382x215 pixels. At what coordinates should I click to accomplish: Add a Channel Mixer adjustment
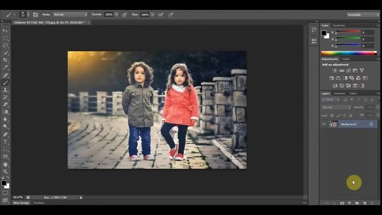pyautogui.click(x=358, y=78)
